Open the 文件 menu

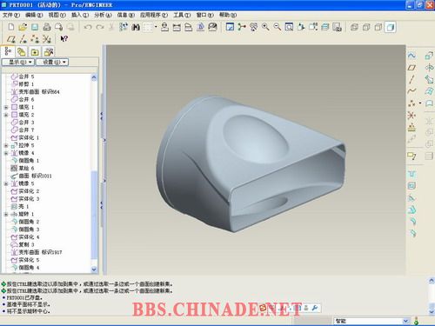click(11, 15)
